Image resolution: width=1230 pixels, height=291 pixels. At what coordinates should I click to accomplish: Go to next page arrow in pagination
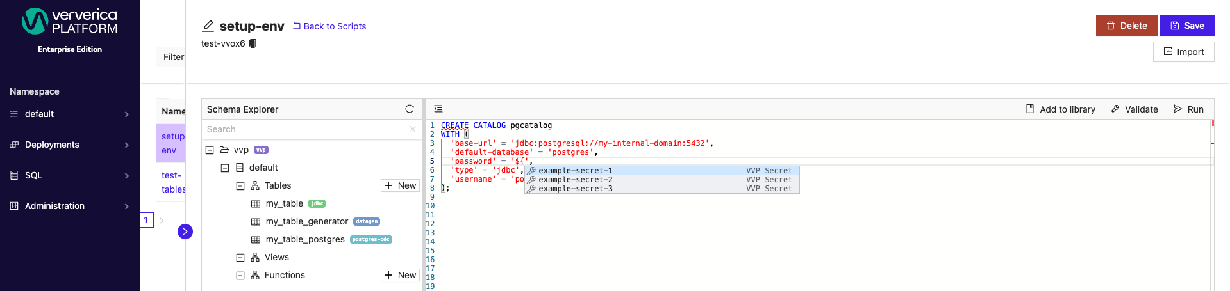pyautogui.click(x=162, y=221)
